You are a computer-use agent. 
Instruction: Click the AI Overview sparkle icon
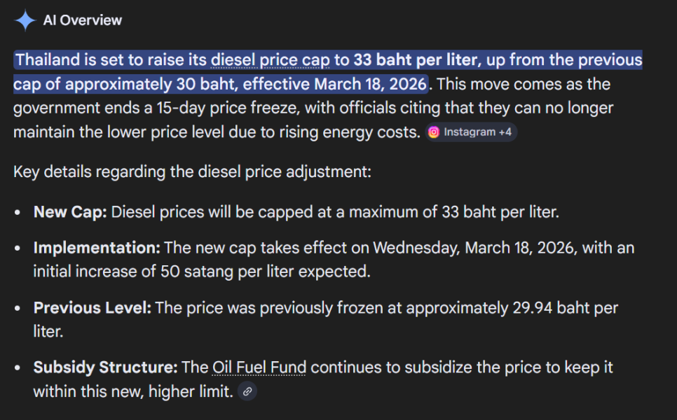pyautogui.click(x=25, y=20)
